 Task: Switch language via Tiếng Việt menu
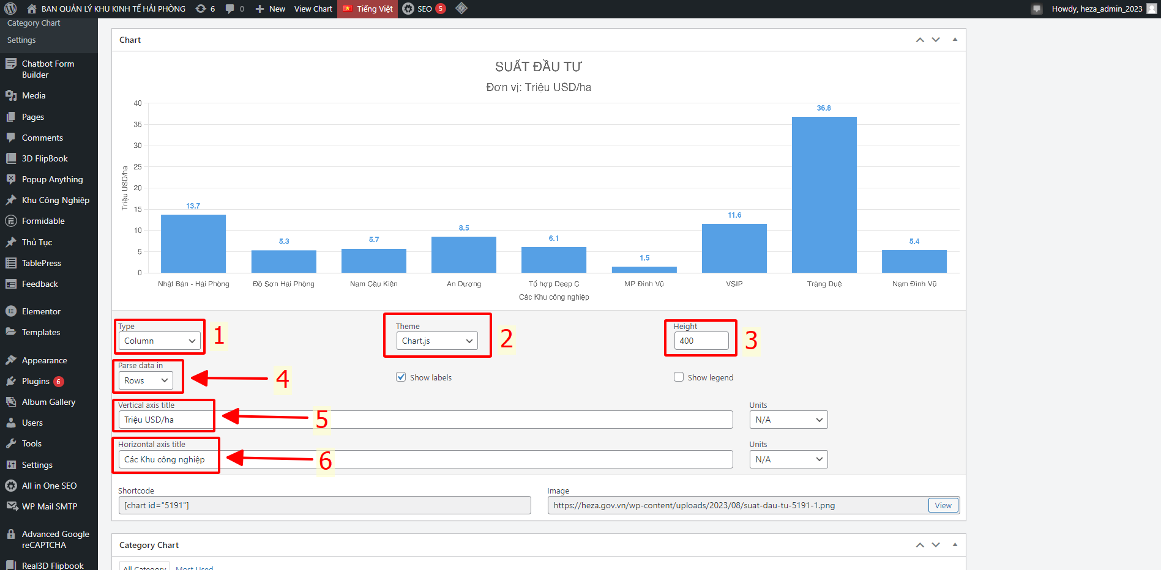point(368,9)
